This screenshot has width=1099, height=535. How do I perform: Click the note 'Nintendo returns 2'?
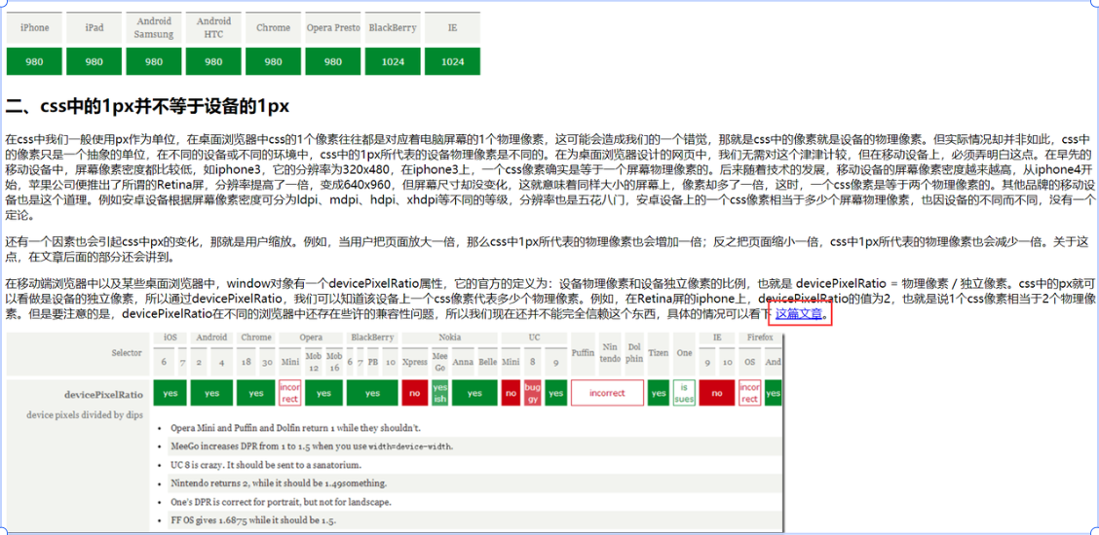(279, 483)
